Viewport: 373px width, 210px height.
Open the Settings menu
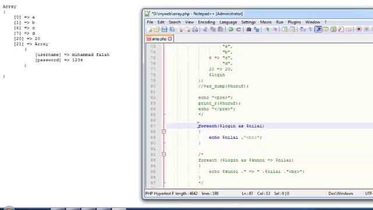click(x=248, y=22)
